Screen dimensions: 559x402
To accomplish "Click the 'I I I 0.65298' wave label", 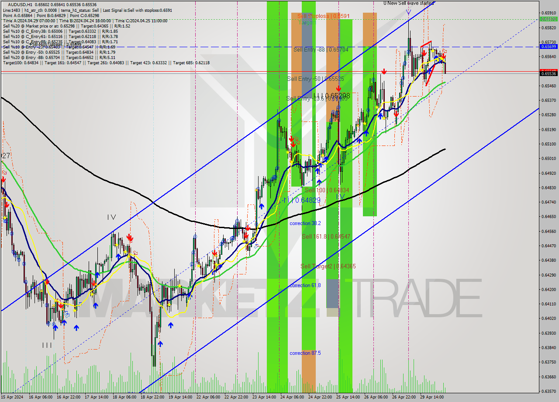I will point(333,95).
